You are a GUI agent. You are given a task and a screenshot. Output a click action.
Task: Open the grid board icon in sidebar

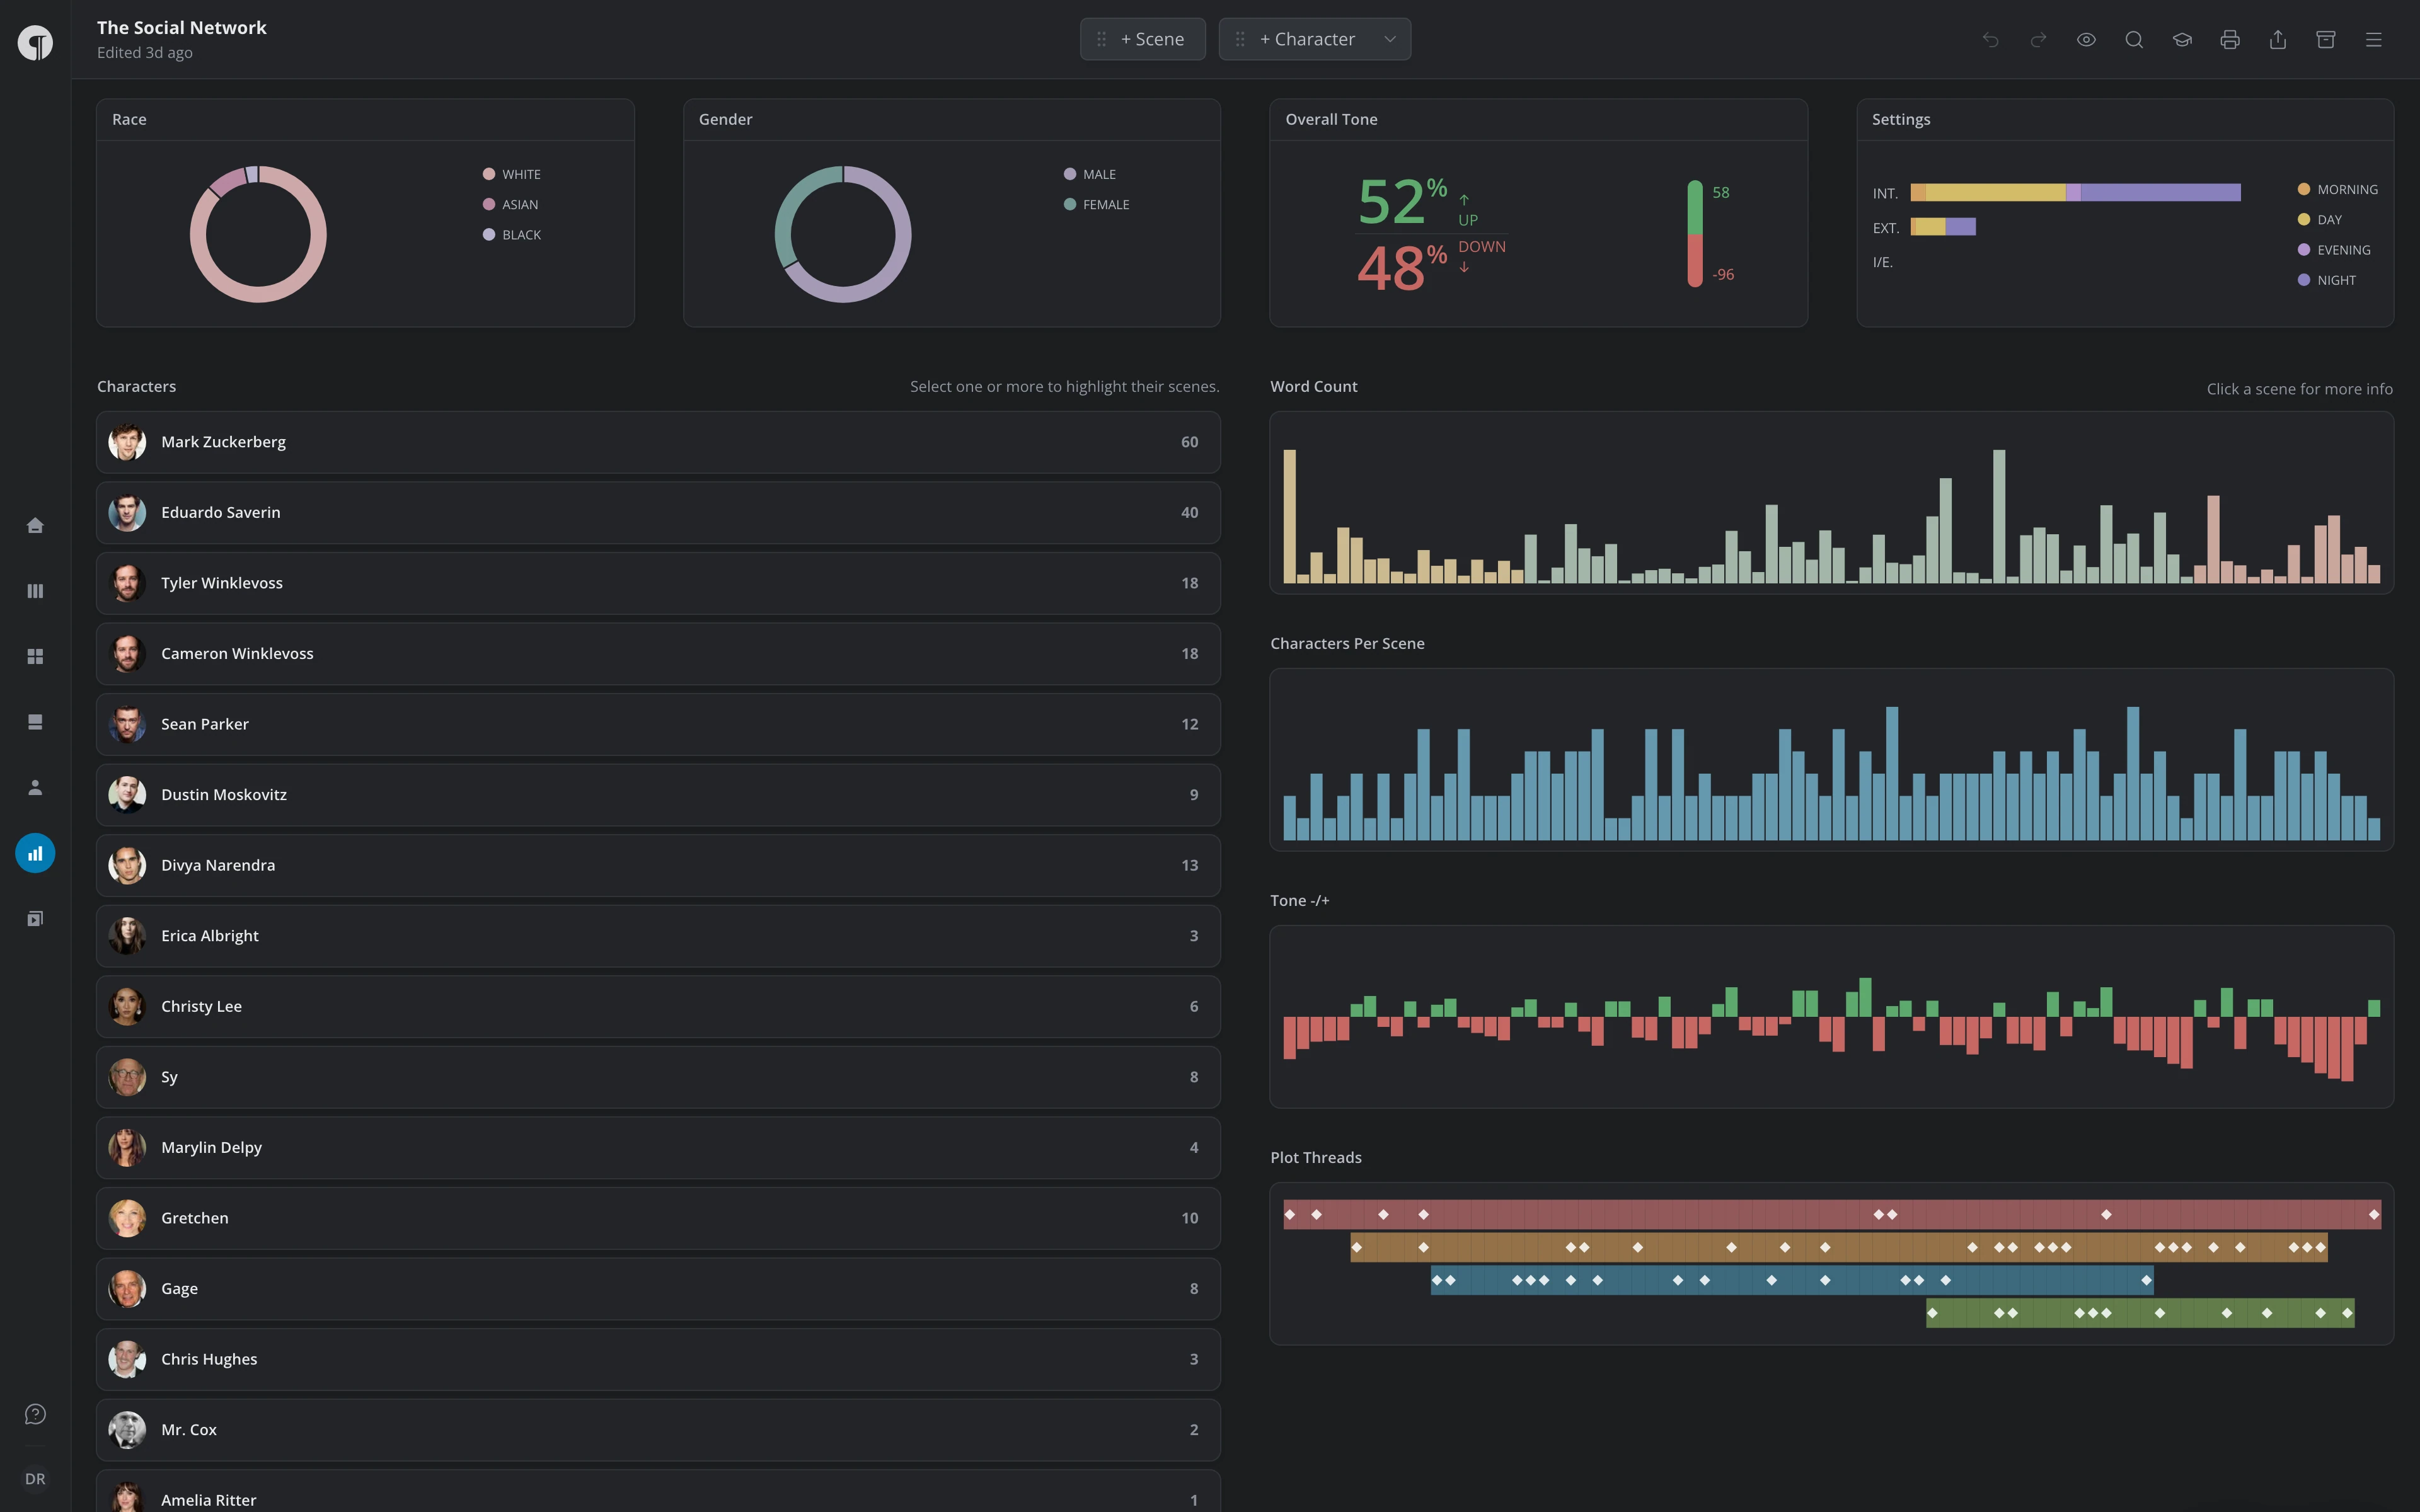coord(35,656)
